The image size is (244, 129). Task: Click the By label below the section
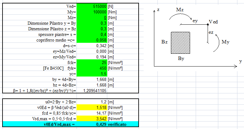(181, 59)
